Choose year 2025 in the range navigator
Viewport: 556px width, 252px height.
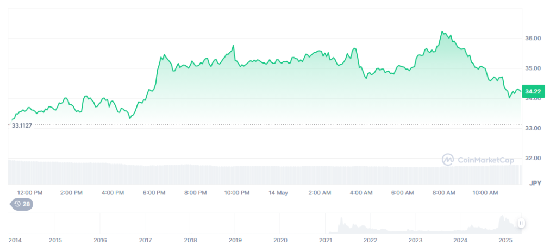505,240
